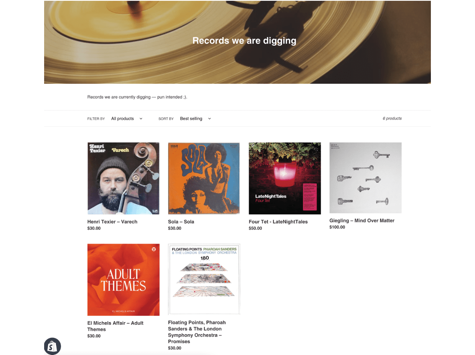Screen dimensions: 475x355
Task: Select the Four Tet LateNightTales cover image
Action: 285,178
